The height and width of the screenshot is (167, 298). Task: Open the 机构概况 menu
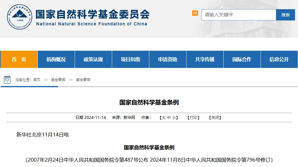(x=56, y=59)
